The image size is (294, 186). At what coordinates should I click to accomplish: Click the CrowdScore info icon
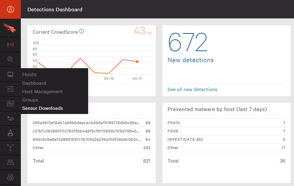click(x=81, y=31)
